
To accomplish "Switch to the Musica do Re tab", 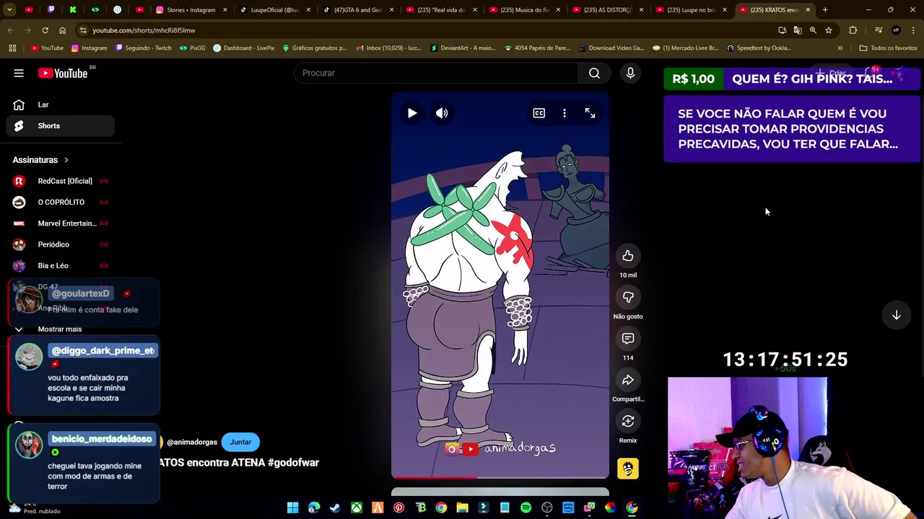I will click(524, 10).
